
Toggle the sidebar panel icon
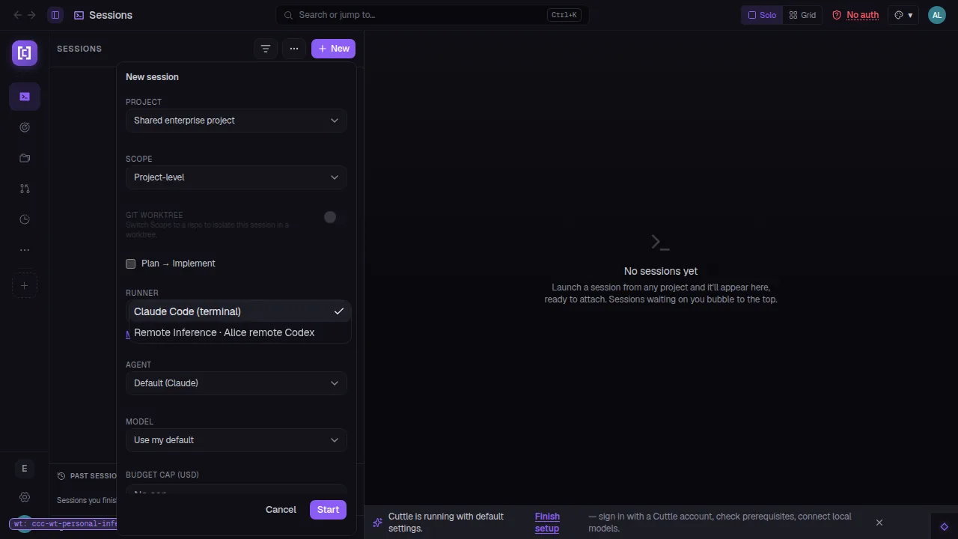(x=55, y=15)
